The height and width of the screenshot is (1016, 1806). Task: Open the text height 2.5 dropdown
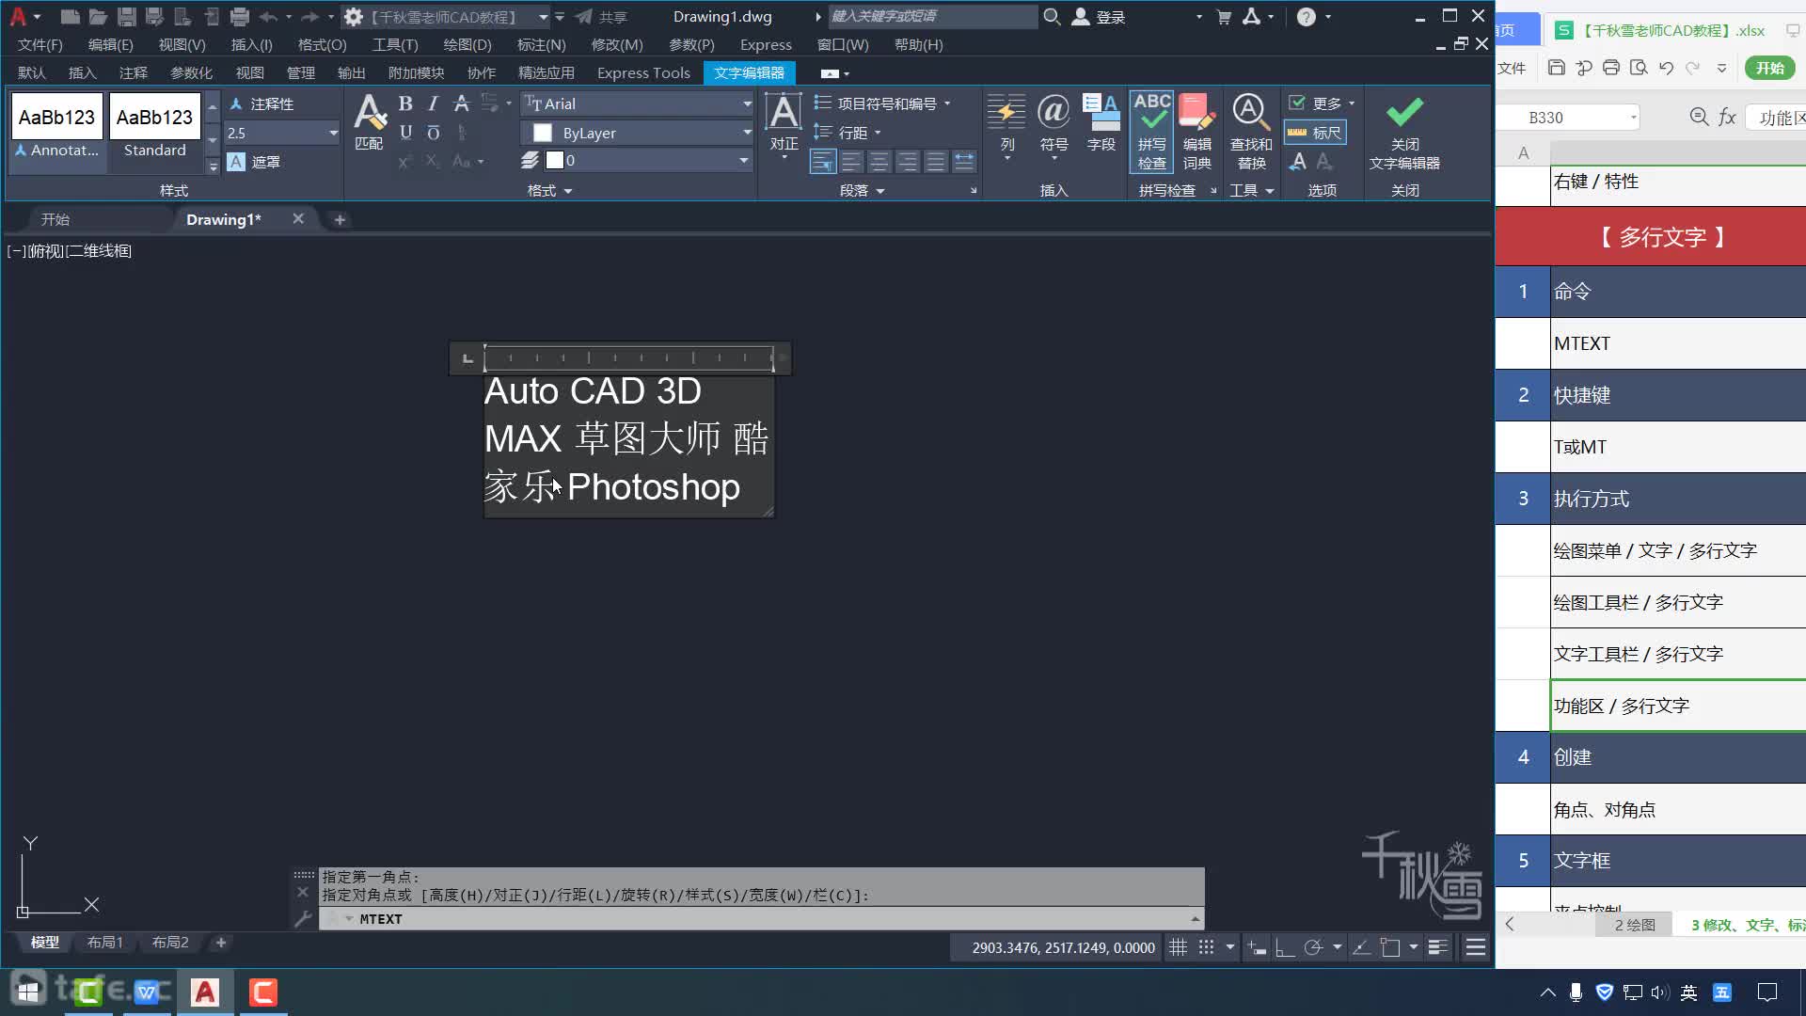click(333, 133)
